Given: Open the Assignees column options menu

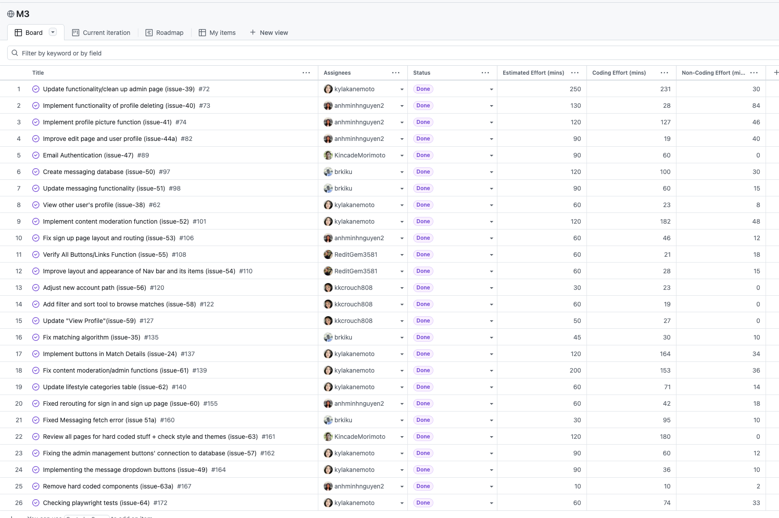Looking at the screenshot, I should point(396,72).
